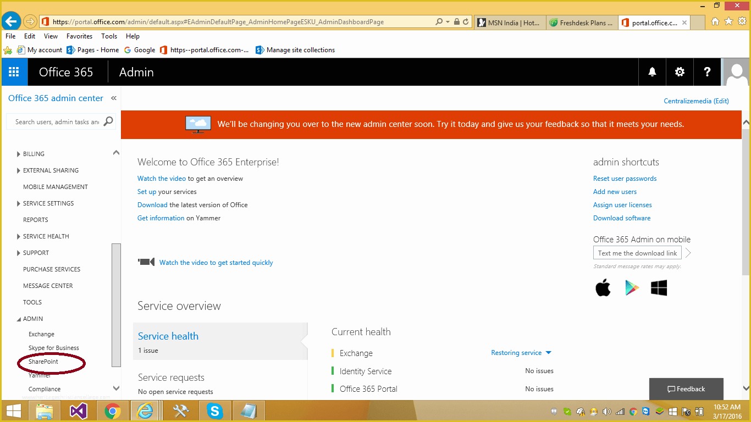The width and height of the screenshot is (751, 422).
Task: Click Add new users shortcut
Action: point(615,192)
